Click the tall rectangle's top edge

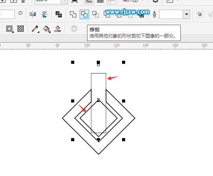click(98, 73)
